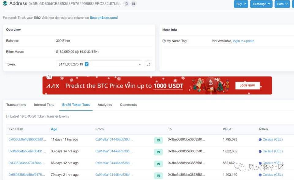
Task: Open the Comments tab
Action: pyautogui.click(x=128, y=105)
